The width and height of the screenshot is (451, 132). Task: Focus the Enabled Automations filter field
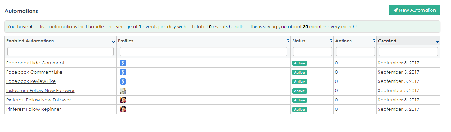[60, 52]
